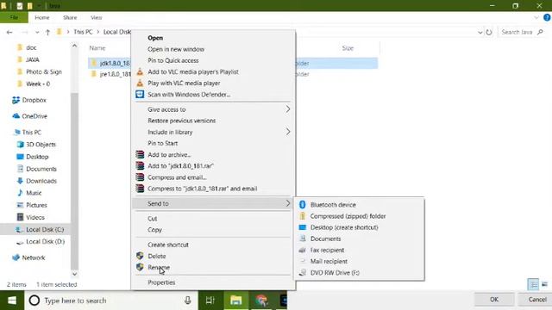This screenshot has height=310, width=552.
Task: Click This PC in the address breadcrumb
Action: pos(83,32)
